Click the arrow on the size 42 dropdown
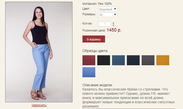Viewport: 183px width, 109px height. point(115,14)
